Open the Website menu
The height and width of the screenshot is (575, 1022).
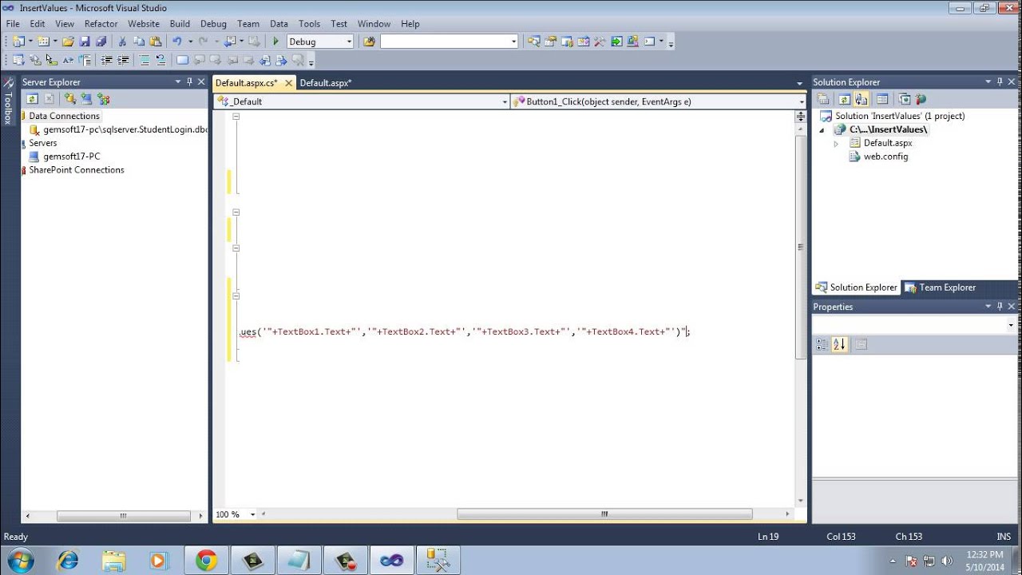click(x=144, y=24)
